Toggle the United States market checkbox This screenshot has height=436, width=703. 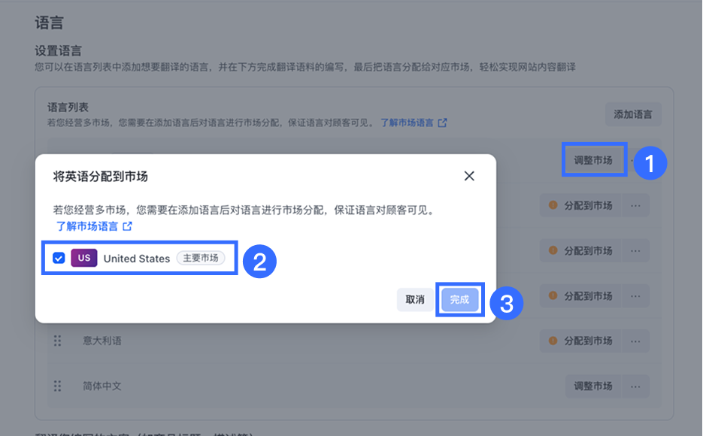(x=59, y=258)
